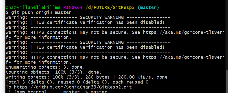Click the 'Enumerating objects: 3, done.' line
Viewport: 228px width, 93px height.
pos(45,67)
